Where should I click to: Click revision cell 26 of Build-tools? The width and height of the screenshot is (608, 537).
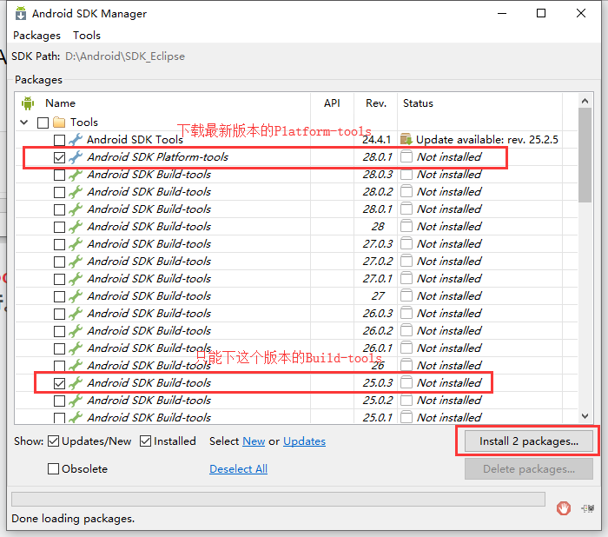click(x=377, y=366)
